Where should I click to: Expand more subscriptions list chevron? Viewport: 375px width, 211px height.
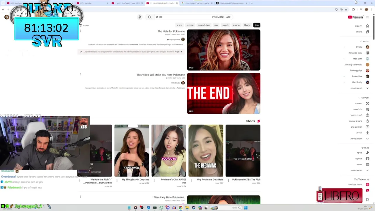(x=367, y=88)
